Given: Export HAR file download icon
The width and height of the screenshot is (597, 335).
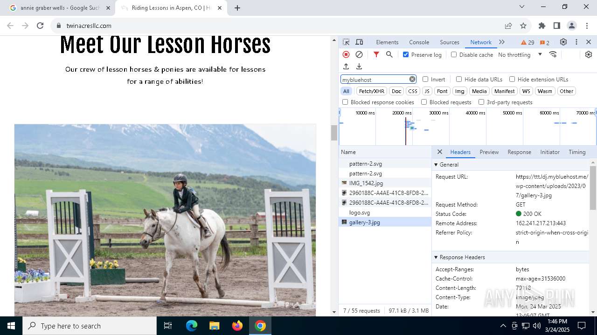Looking at the screenshot, I should click(x=359, y=67).
